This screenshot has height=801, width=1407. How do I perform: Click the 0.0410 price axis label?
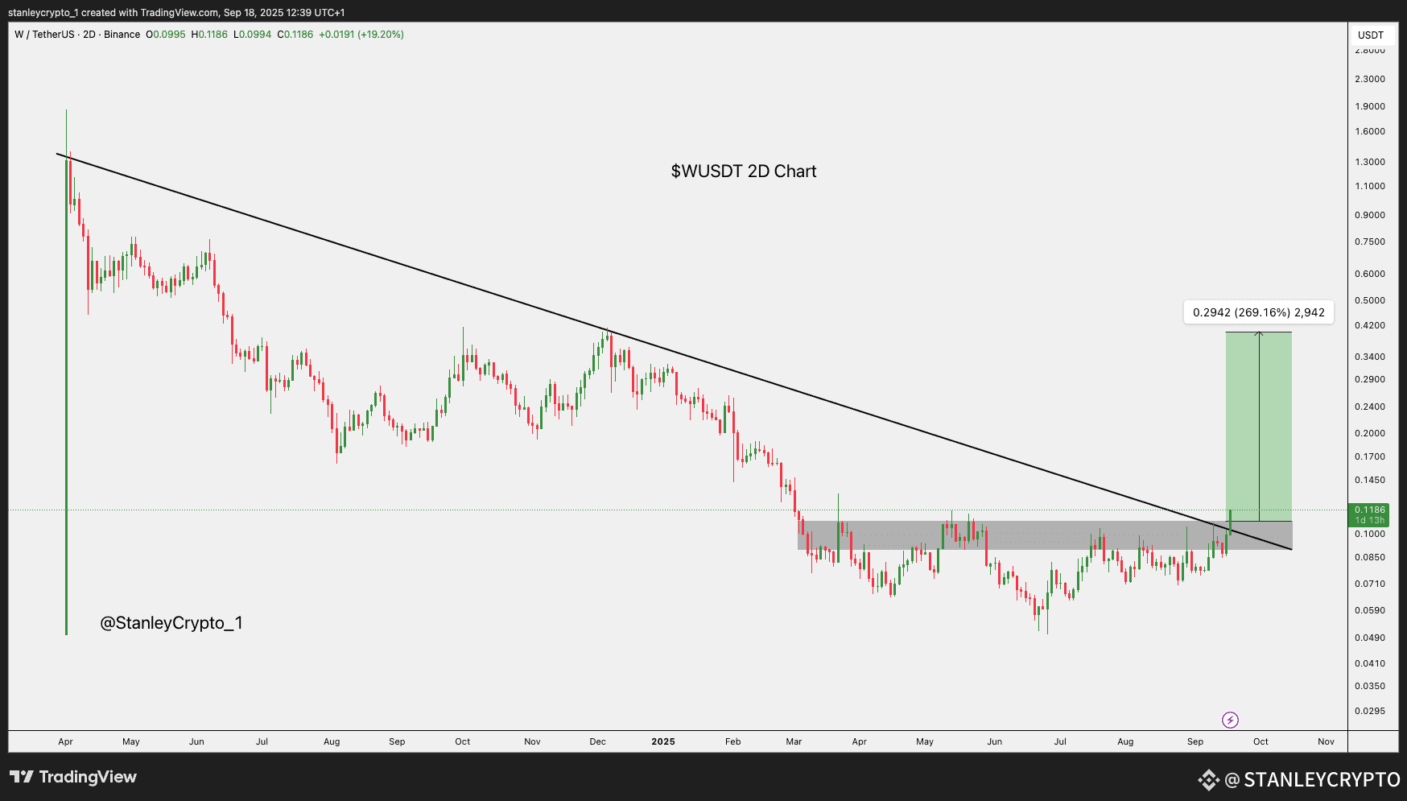pyautogui.click(x=1370, y=663)
